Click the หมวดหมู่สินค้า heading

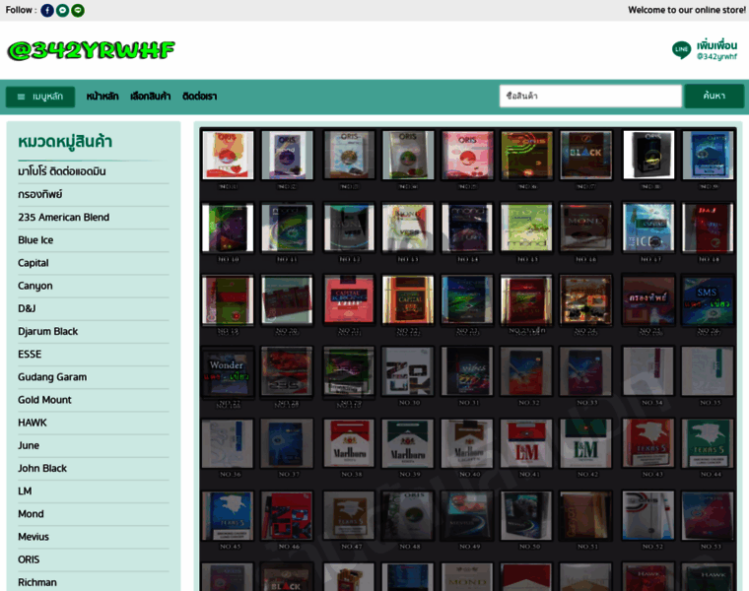65,142
